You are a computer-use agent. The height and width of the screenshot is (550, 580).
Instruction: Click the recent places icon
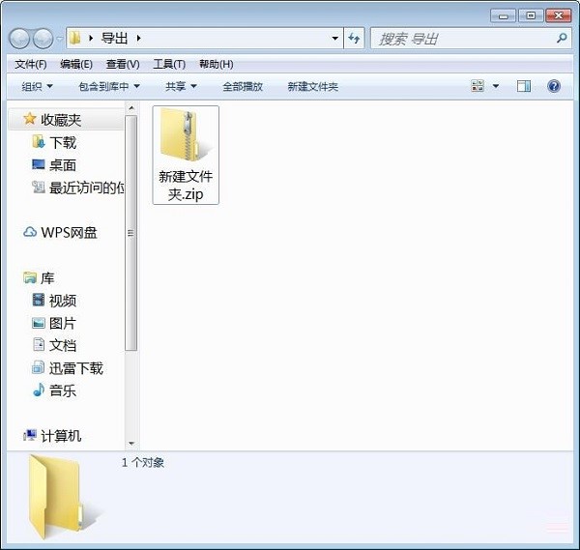[x=39, y=188]
